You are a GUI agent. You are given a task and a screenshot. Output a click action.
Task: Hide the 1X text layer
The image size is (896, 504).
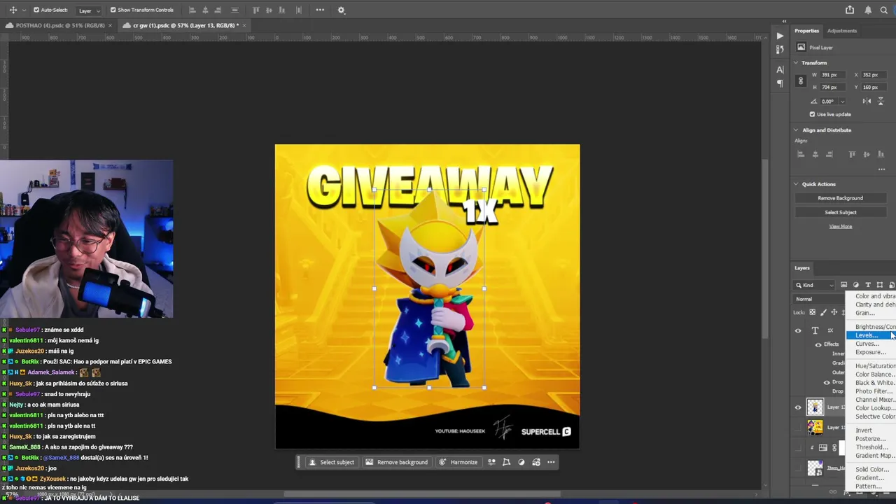pos(798,330)
